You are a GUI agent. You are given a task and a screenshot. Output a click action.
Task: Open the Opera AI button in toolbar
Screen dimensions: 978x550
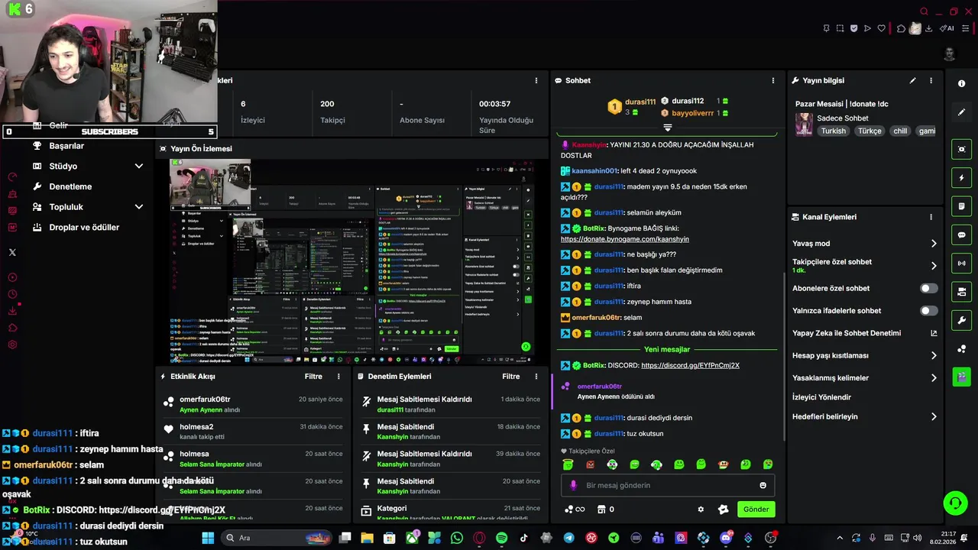[x=947, y=29]
